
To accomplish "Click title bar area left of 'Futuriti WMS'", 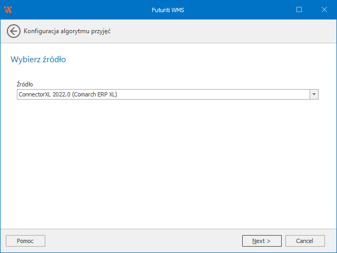I will 79,9.
